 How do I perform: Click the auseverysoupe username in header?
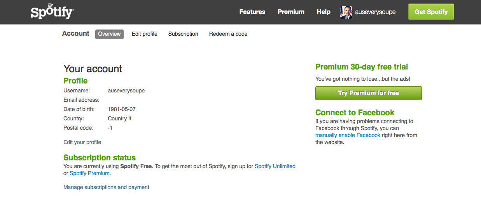point(376,12)
